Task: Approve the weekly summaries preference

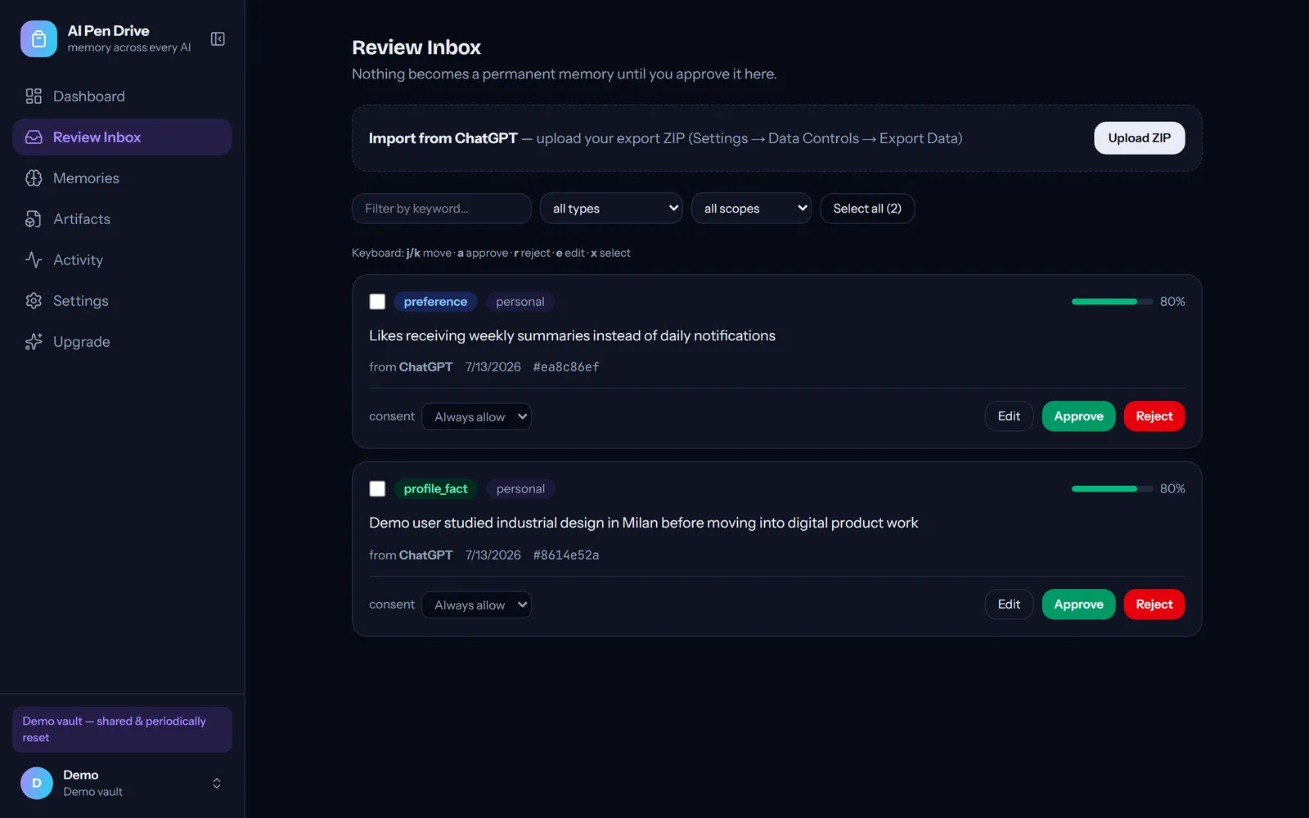Action: tap(1078, 416)
